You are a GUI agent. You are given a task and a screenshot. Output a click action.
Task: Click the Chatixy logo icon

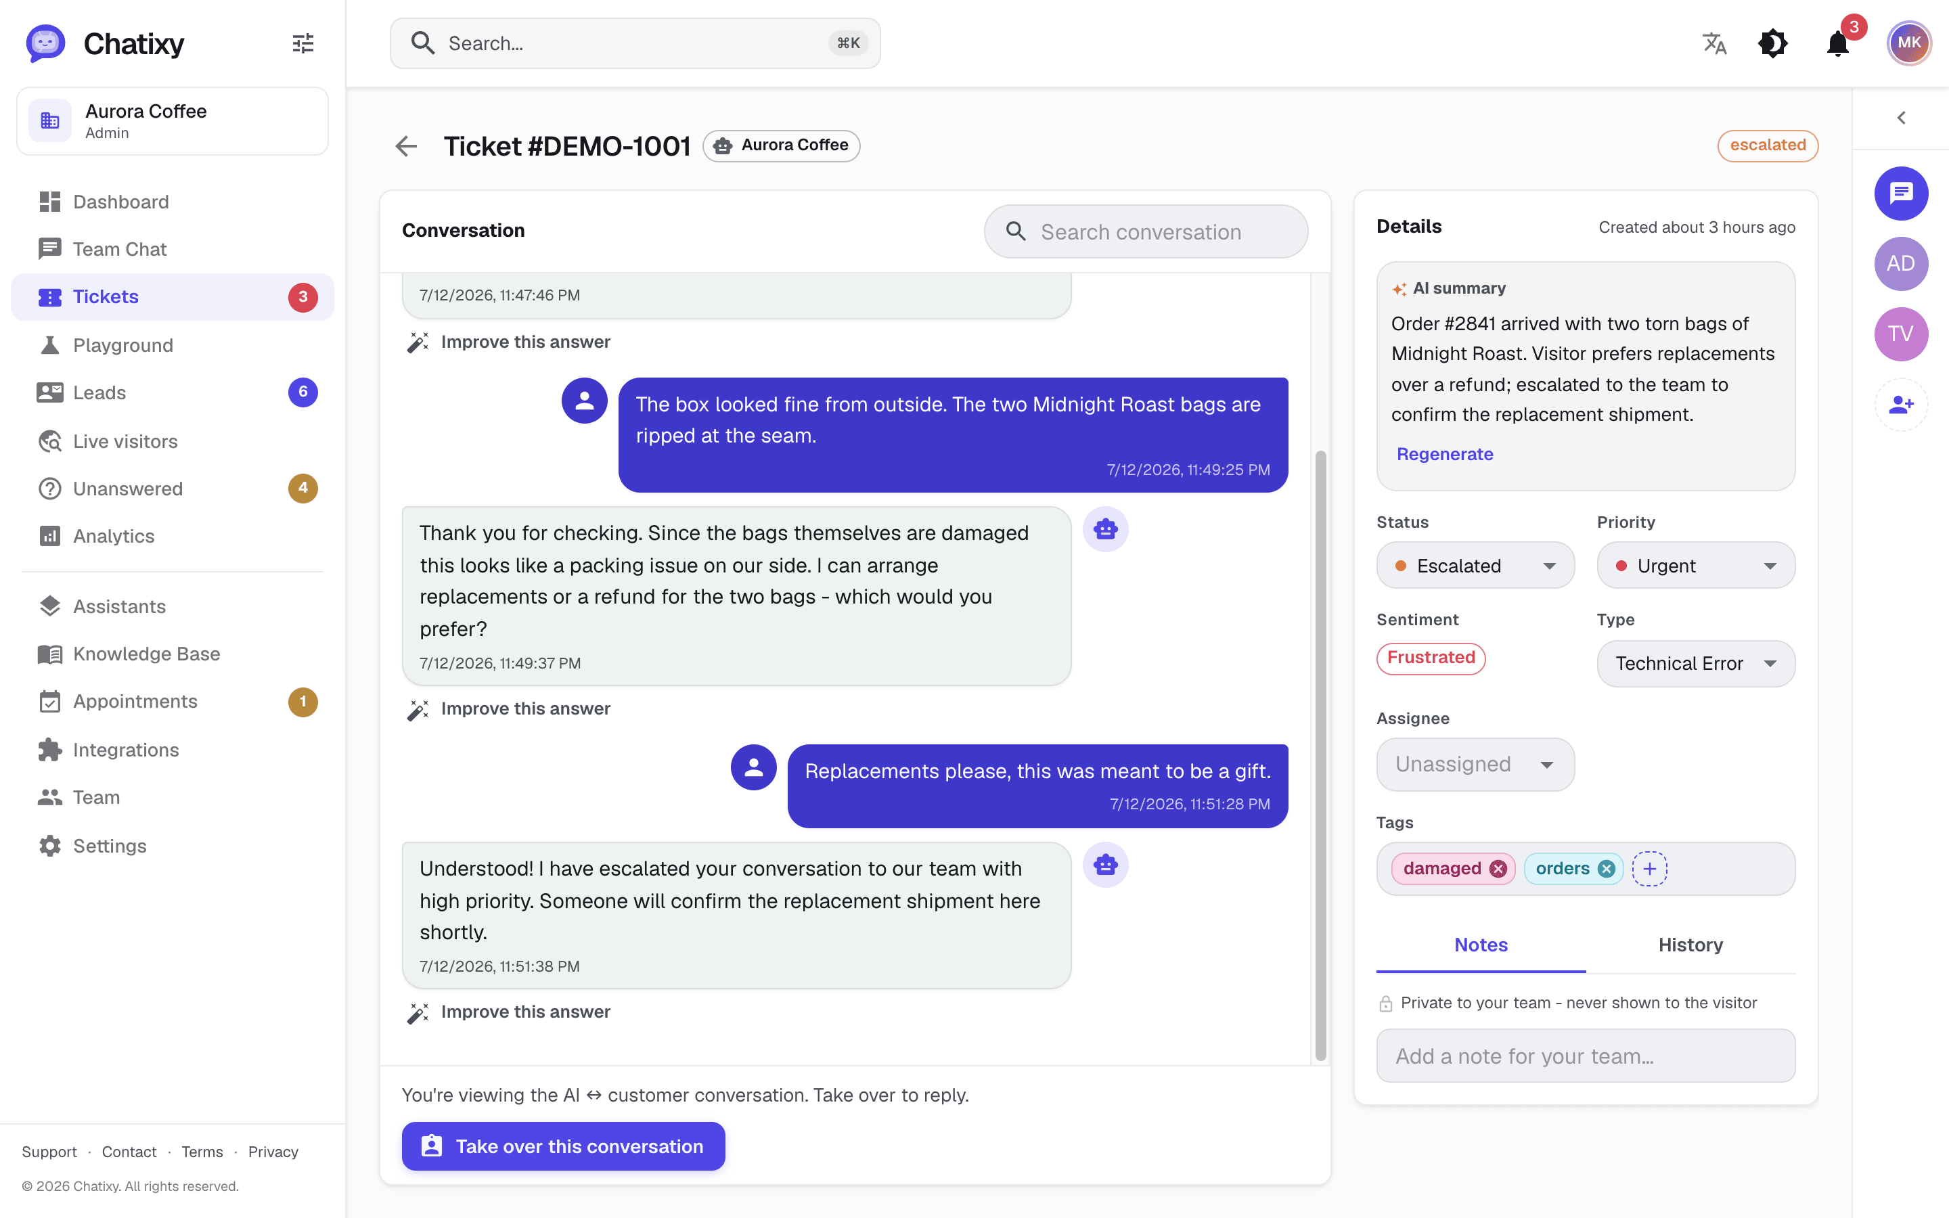[x=45, y=43]
